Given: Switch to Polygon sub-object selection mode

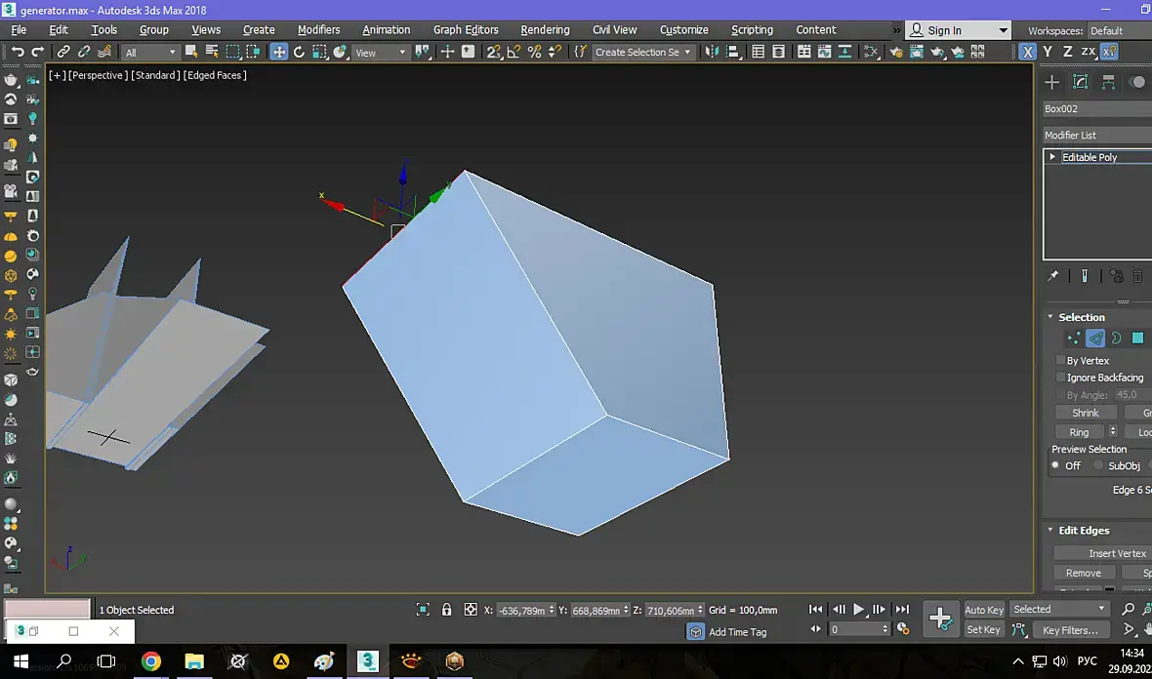Looking at the screenshot, I should (x=1137, y=339).
